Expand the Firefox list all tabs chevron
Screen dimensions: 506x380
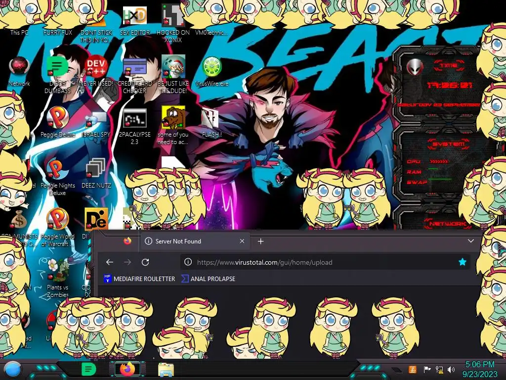pos(471,241)
